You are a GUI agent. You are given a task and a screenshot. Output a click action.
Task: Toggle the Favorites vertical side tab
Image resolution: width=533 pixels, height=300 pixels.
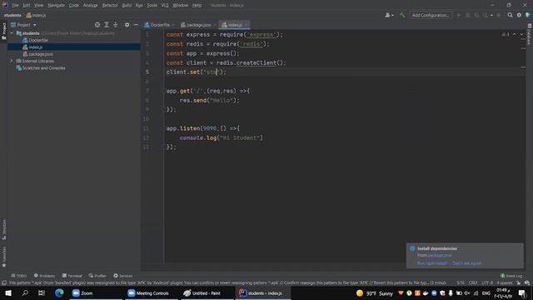(4, 257)
